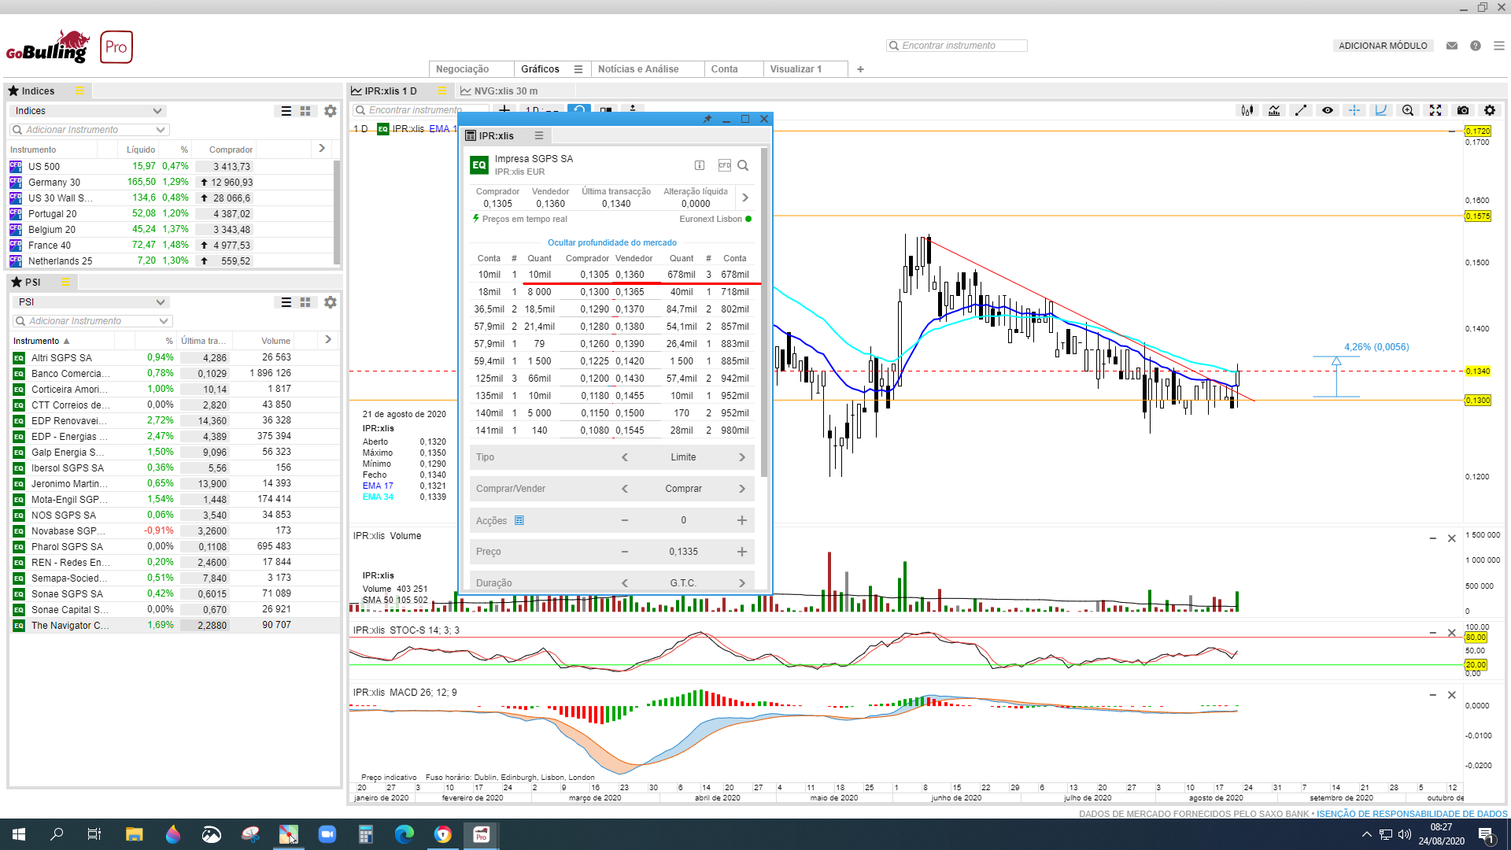The image size is (1511, 850).
Task: Open the chart settings gear
Action: (x=1490, y=110)
